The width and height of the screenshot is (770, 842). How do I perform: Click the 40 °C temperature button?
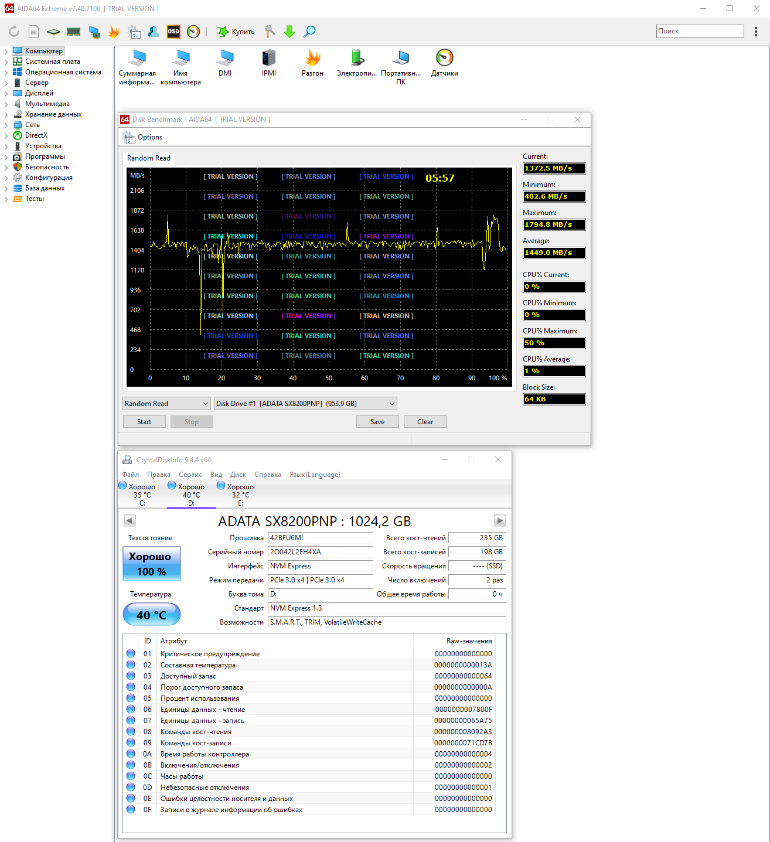(152, 615)
